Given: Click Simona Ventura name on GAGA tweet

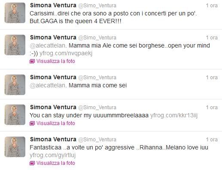Looking at the screenshot, I should [x=53, y=5].
